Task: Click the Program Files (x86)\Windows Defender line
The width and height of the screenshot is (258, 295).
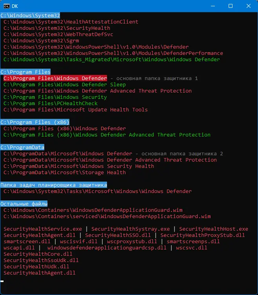Action: (65, 129)
